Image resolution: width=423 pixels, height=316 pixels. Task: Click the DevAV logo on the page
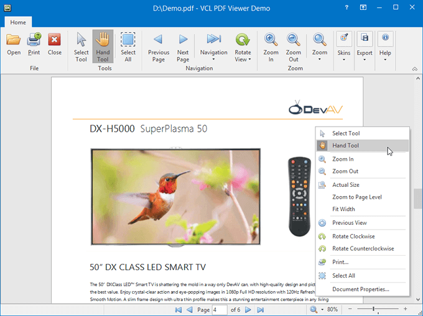pos(315,107)
